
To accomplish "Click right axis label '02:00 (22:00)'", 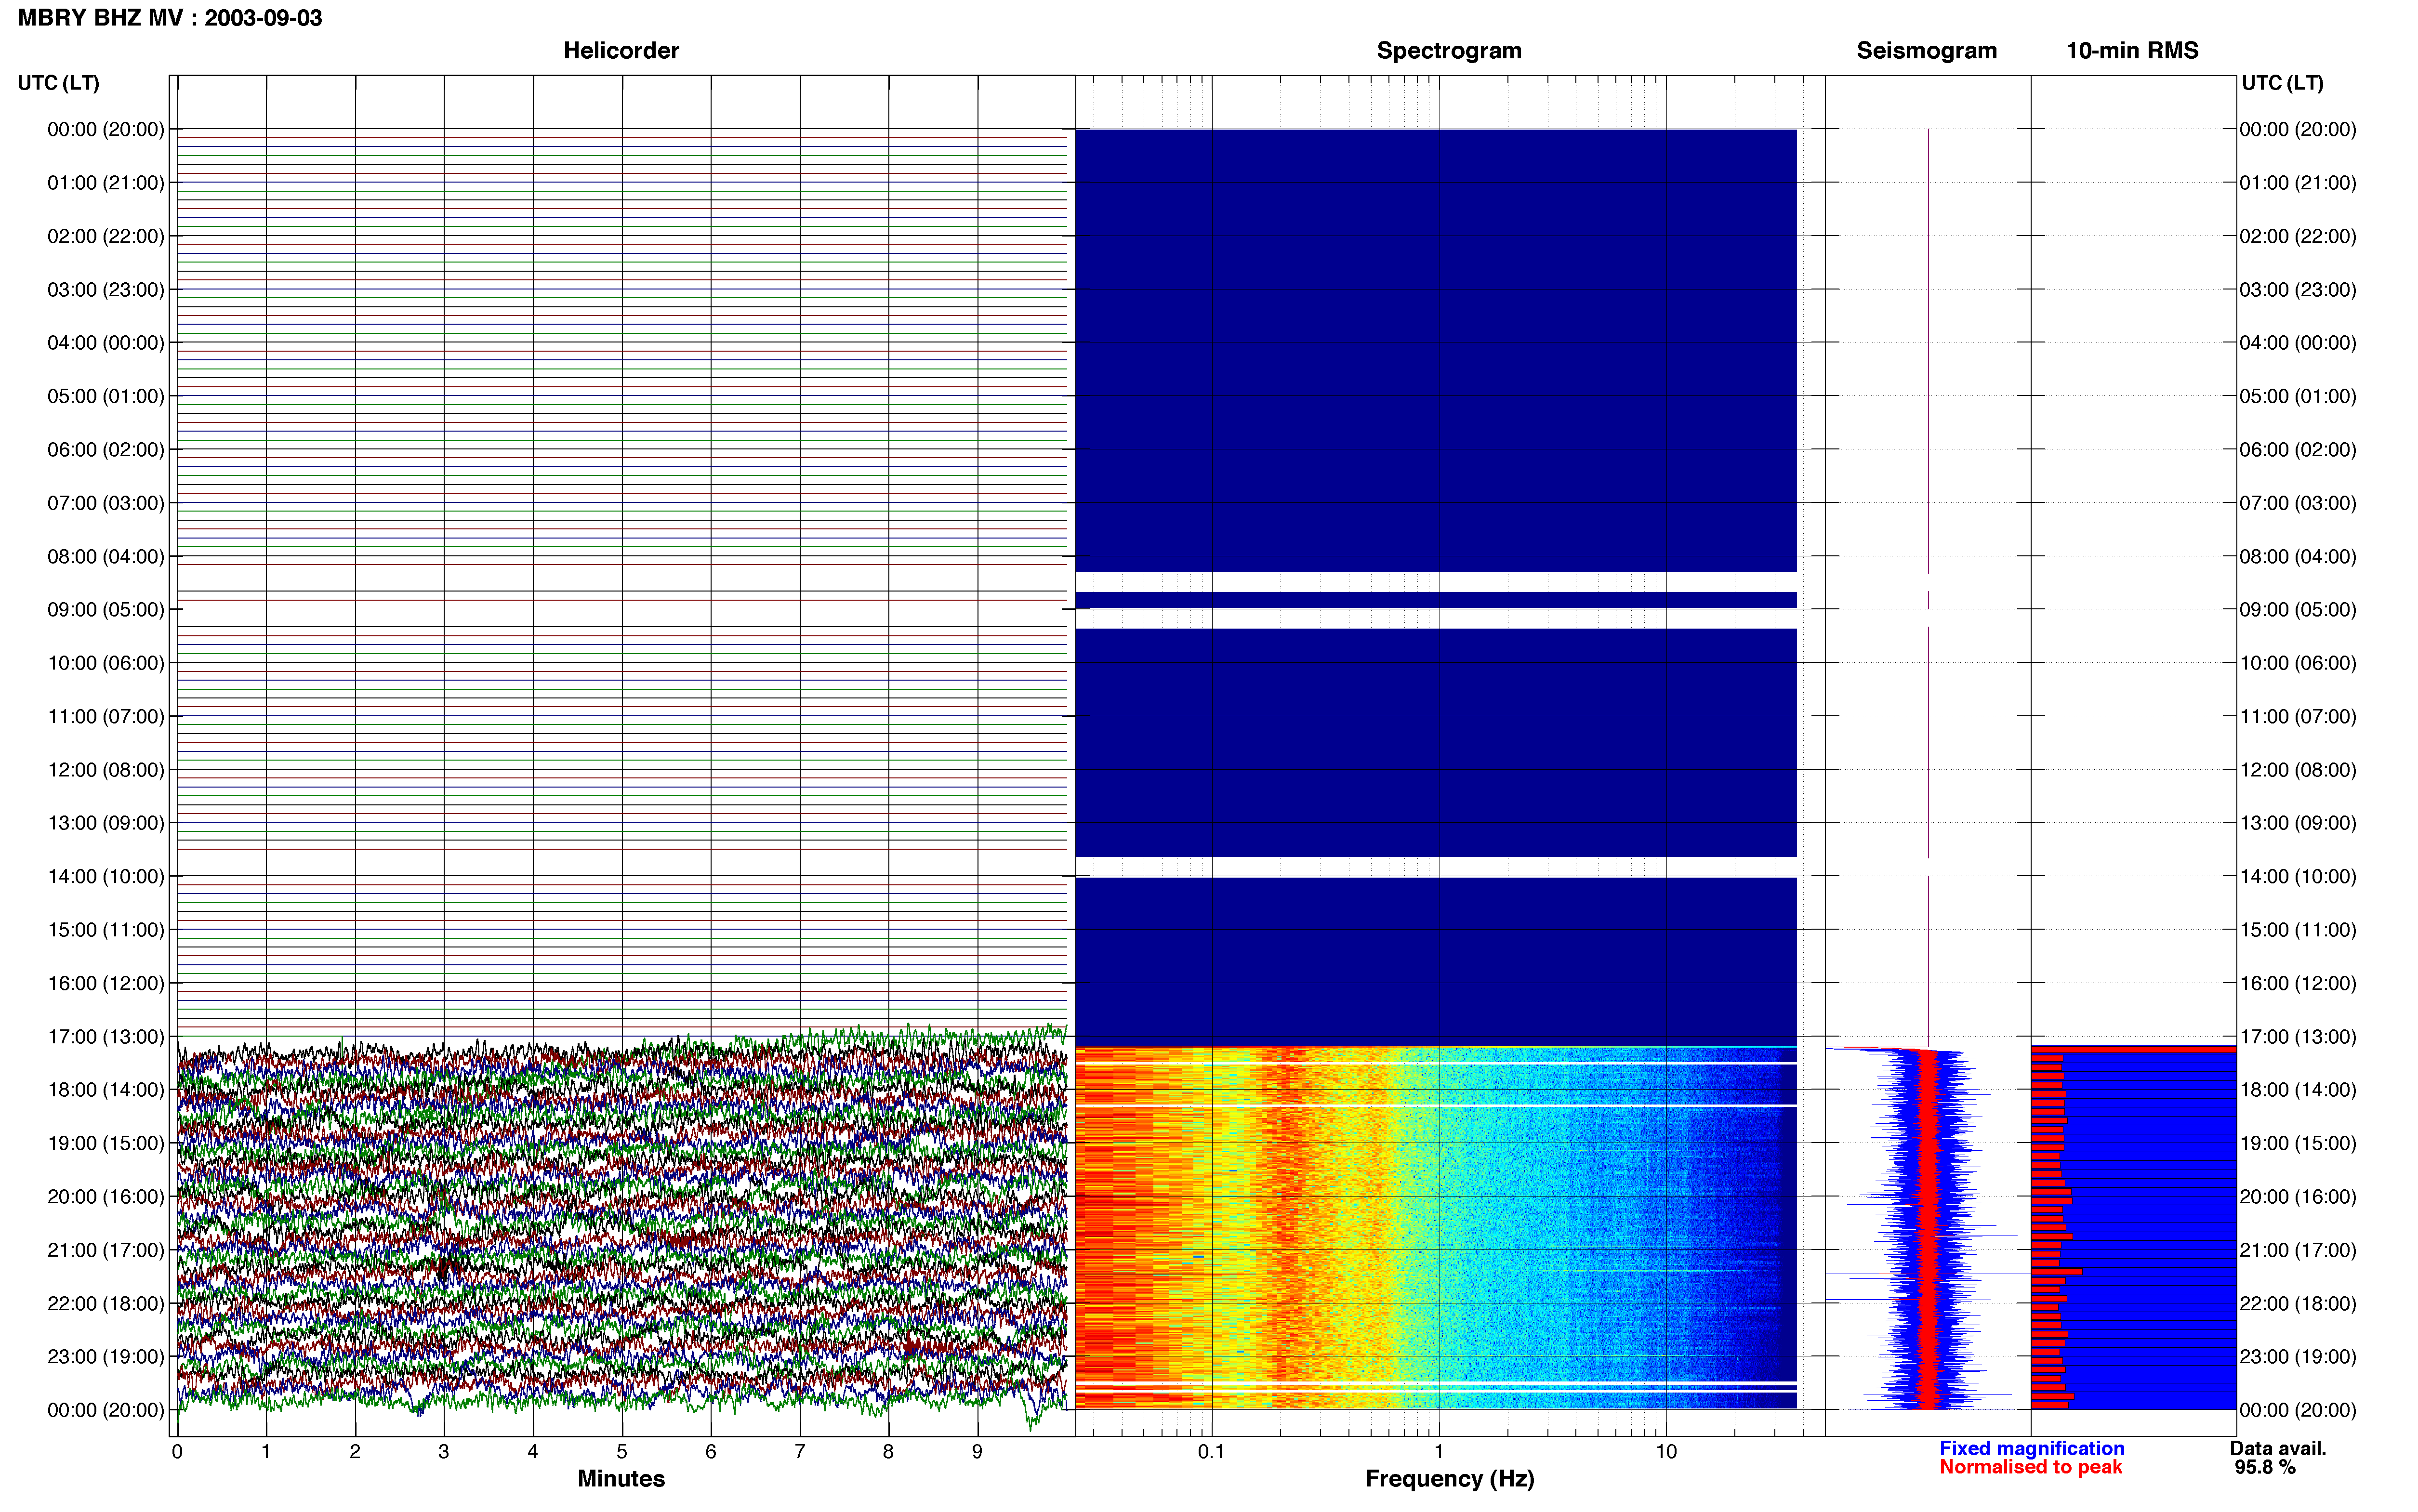I will coord(2298,237).
